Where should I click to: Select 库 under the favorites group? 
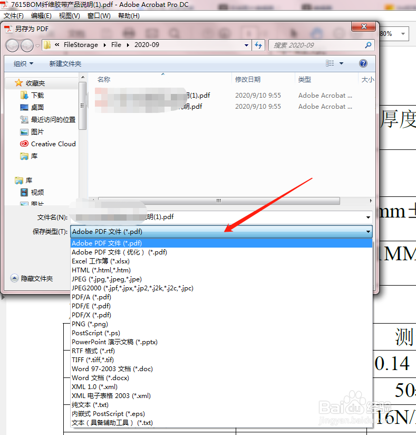point(29,156)
